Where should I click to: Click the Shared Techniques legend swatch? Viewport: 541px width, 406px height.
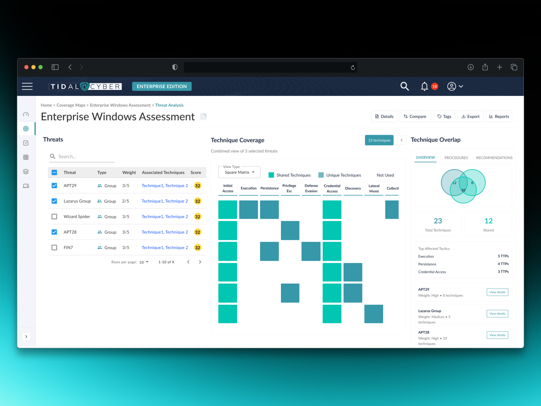[x=271, y=175]
